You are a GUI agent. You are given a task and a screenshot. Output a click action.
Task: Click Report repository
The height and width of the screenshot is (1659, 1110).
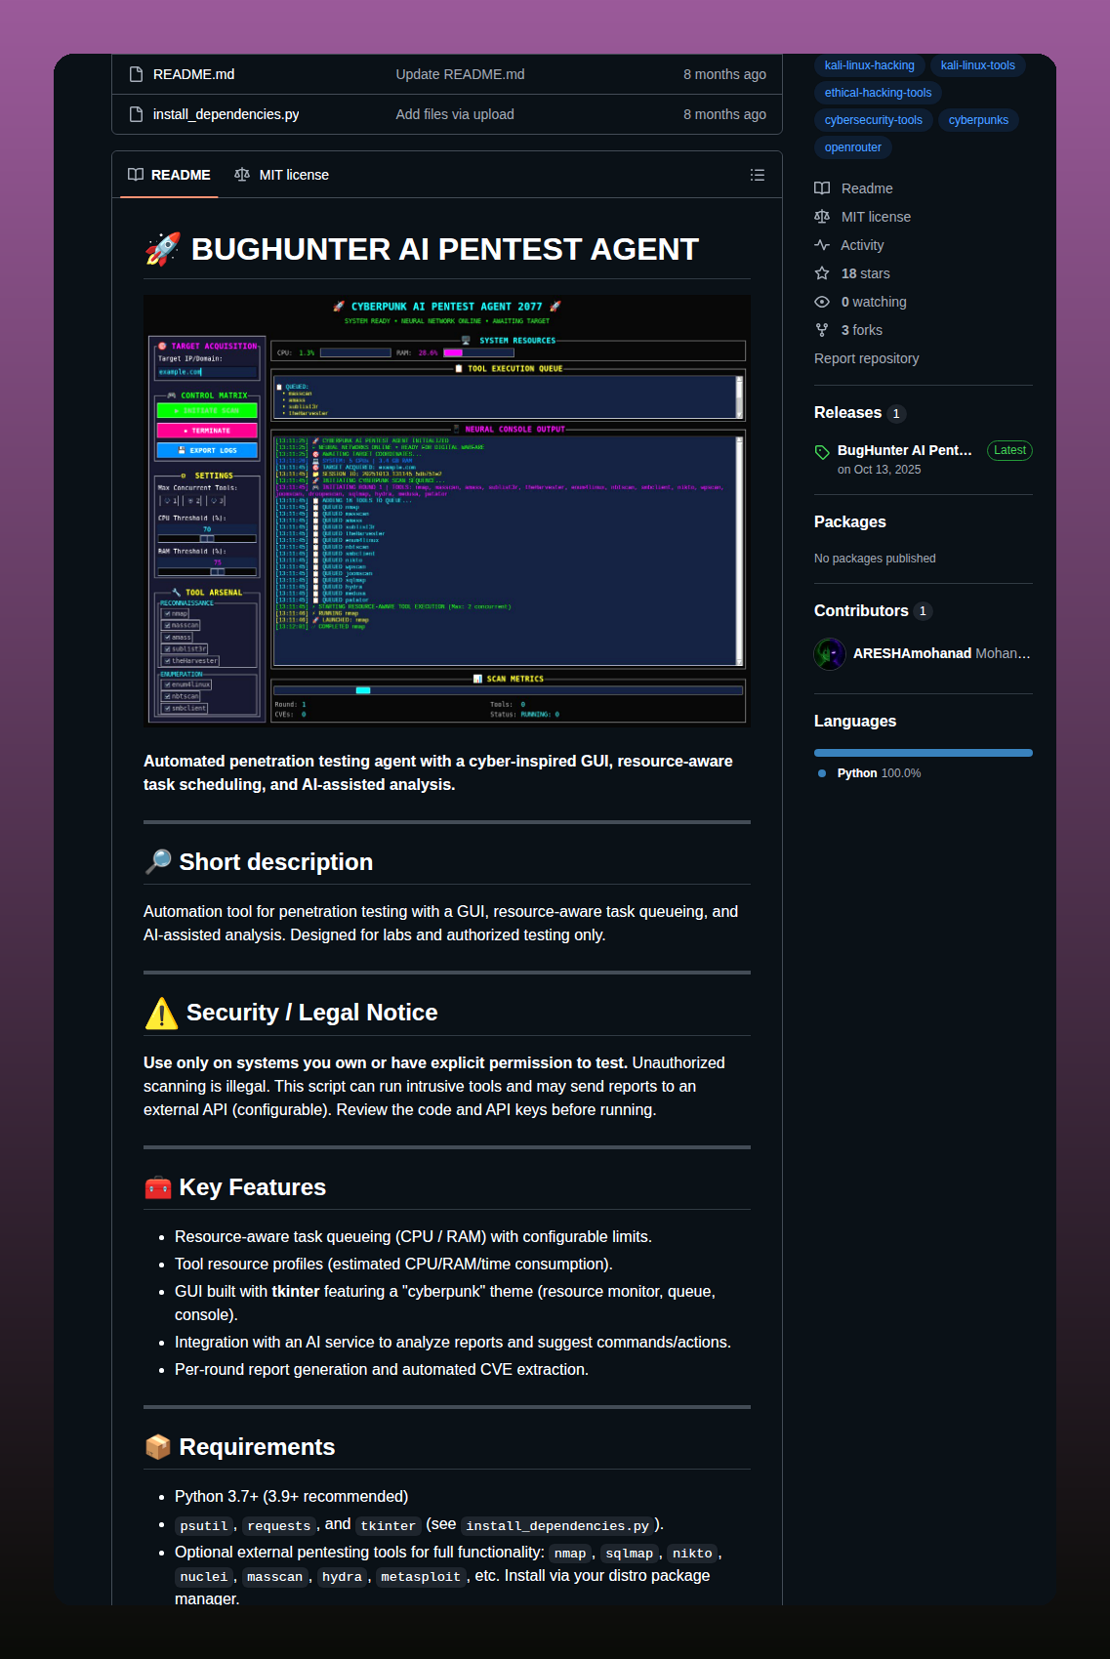click(866, 358)
